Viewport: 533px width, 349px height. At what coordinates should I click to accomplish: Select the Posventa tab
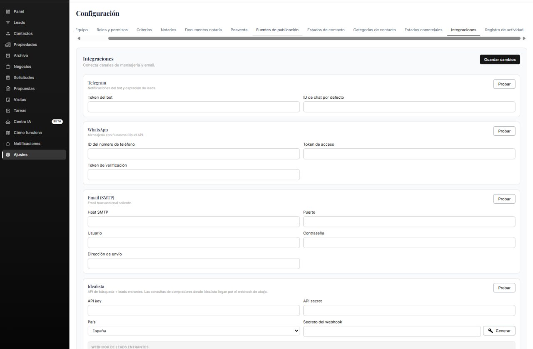pyautogui.click(x=239, y=30)
